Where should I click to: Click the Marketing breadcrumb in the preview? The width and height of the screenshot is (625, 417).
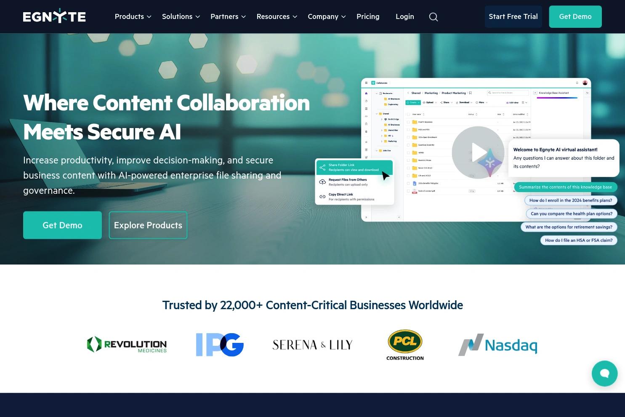[431, 93]
